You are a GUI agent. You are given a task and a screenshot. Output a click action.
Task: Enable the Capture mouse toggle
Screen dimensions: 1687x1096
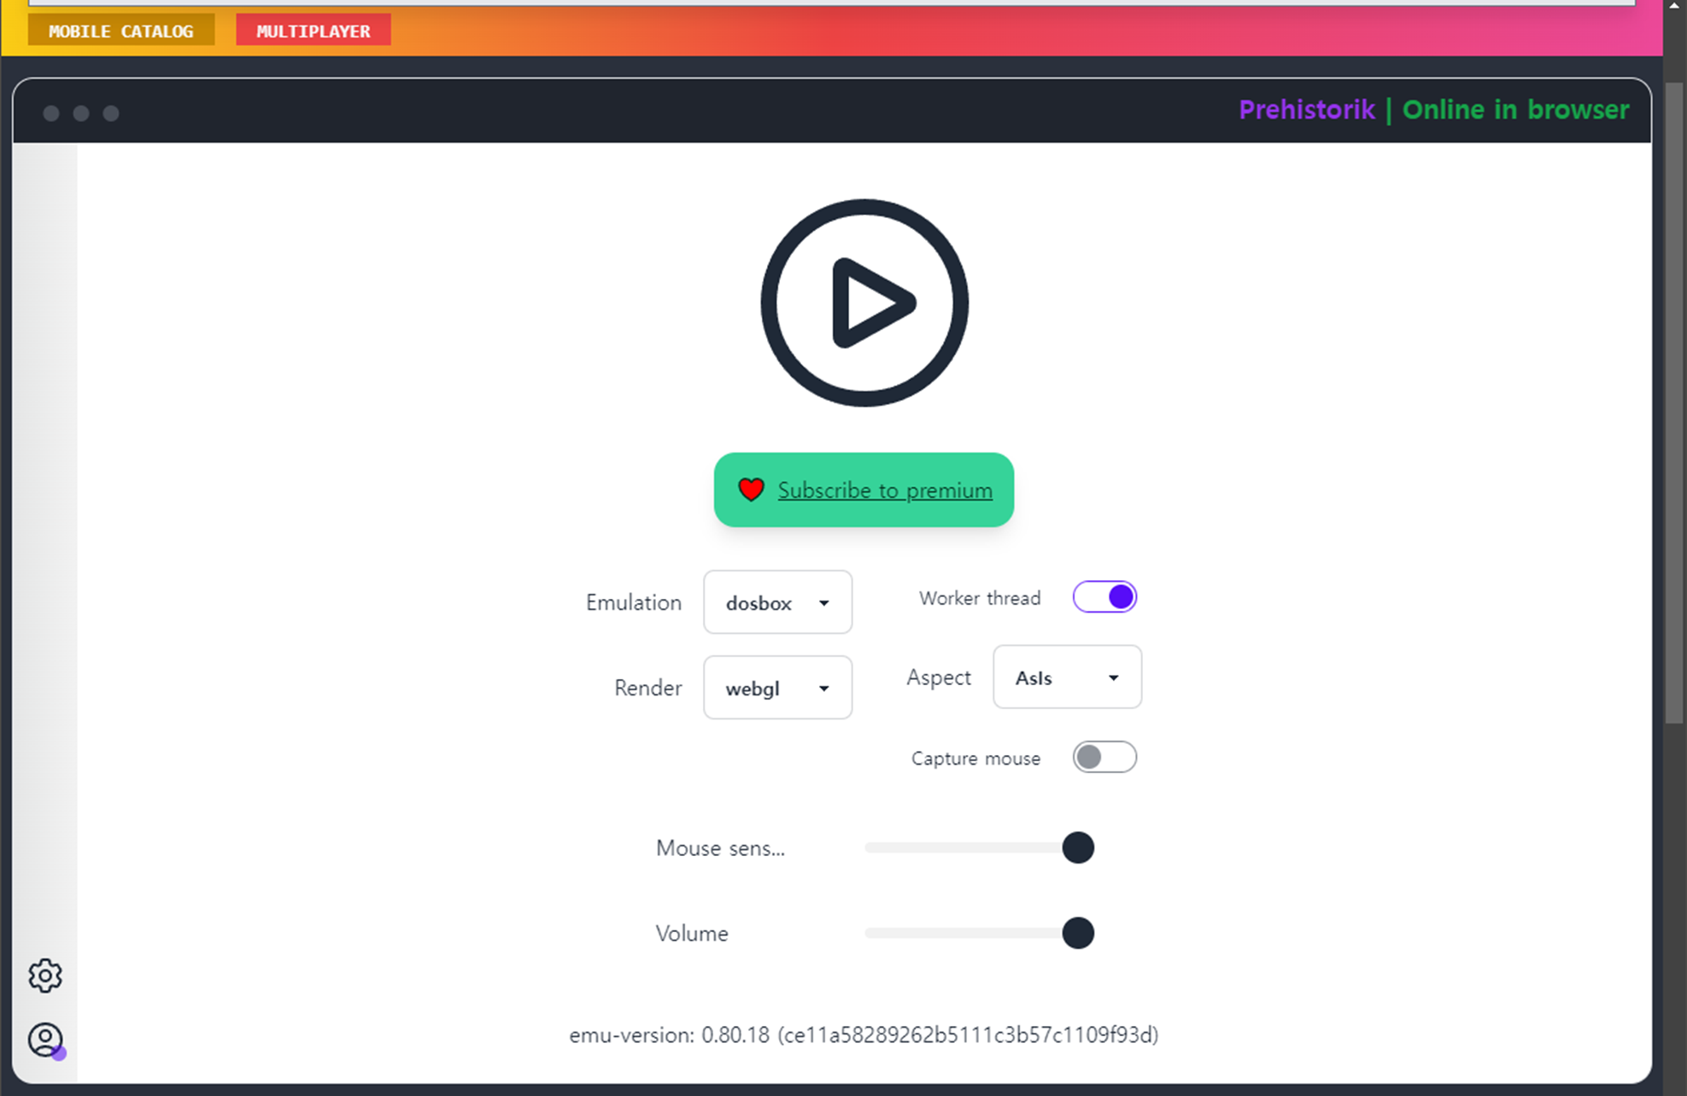pyautogui.click(x=1104, y=758)
